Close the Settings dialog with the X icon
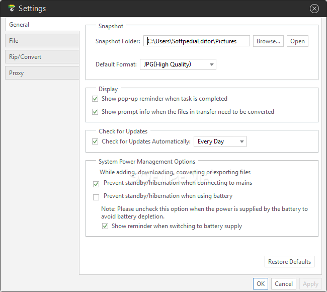Image resolution: width=327 pixels, height=292 pixels. click(314, 9)
